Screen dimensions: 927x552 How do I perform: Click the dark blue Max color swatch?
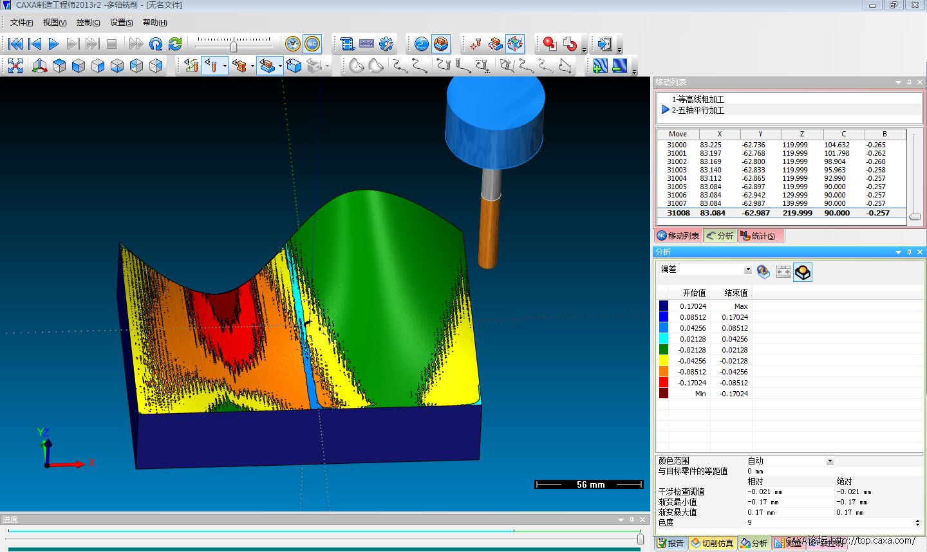(664, 306)
